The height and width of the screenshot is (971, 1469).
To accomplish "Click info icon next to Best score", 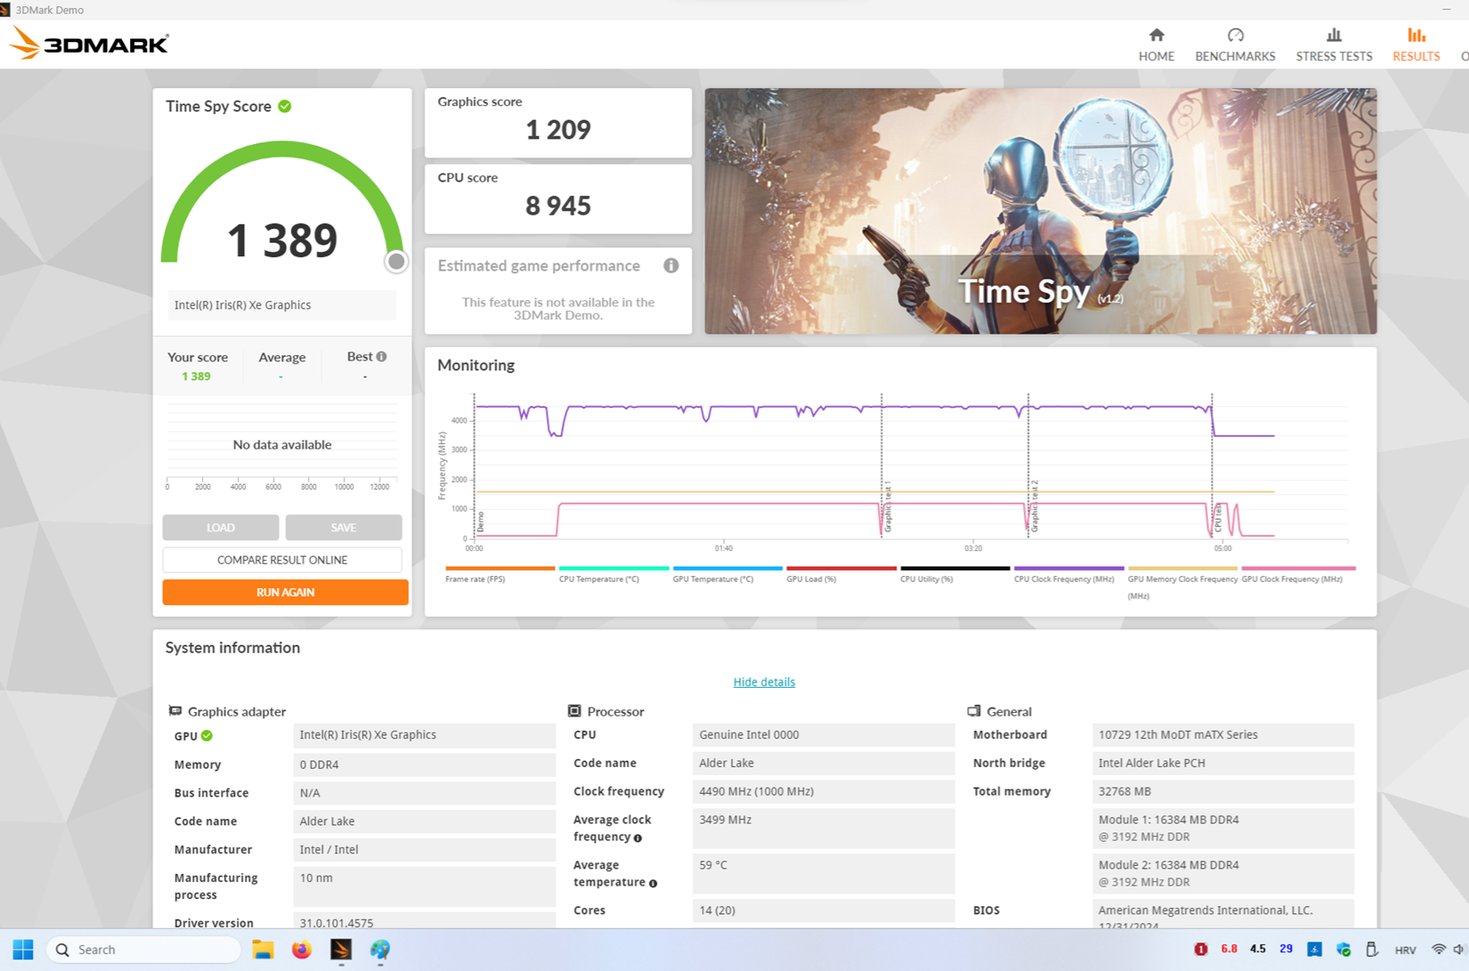I will coord(381,356).
